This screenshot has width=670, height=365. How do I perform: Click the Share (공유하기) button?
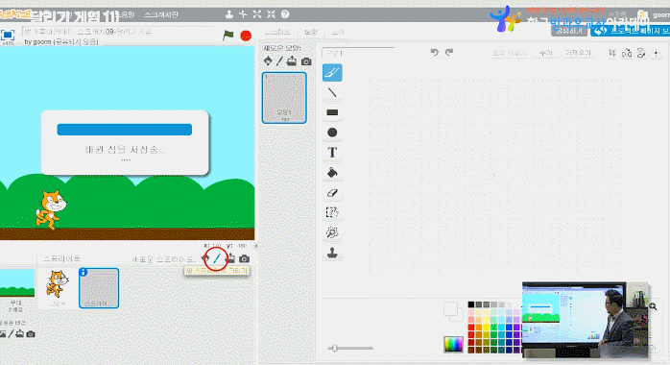tap(569, 31)
